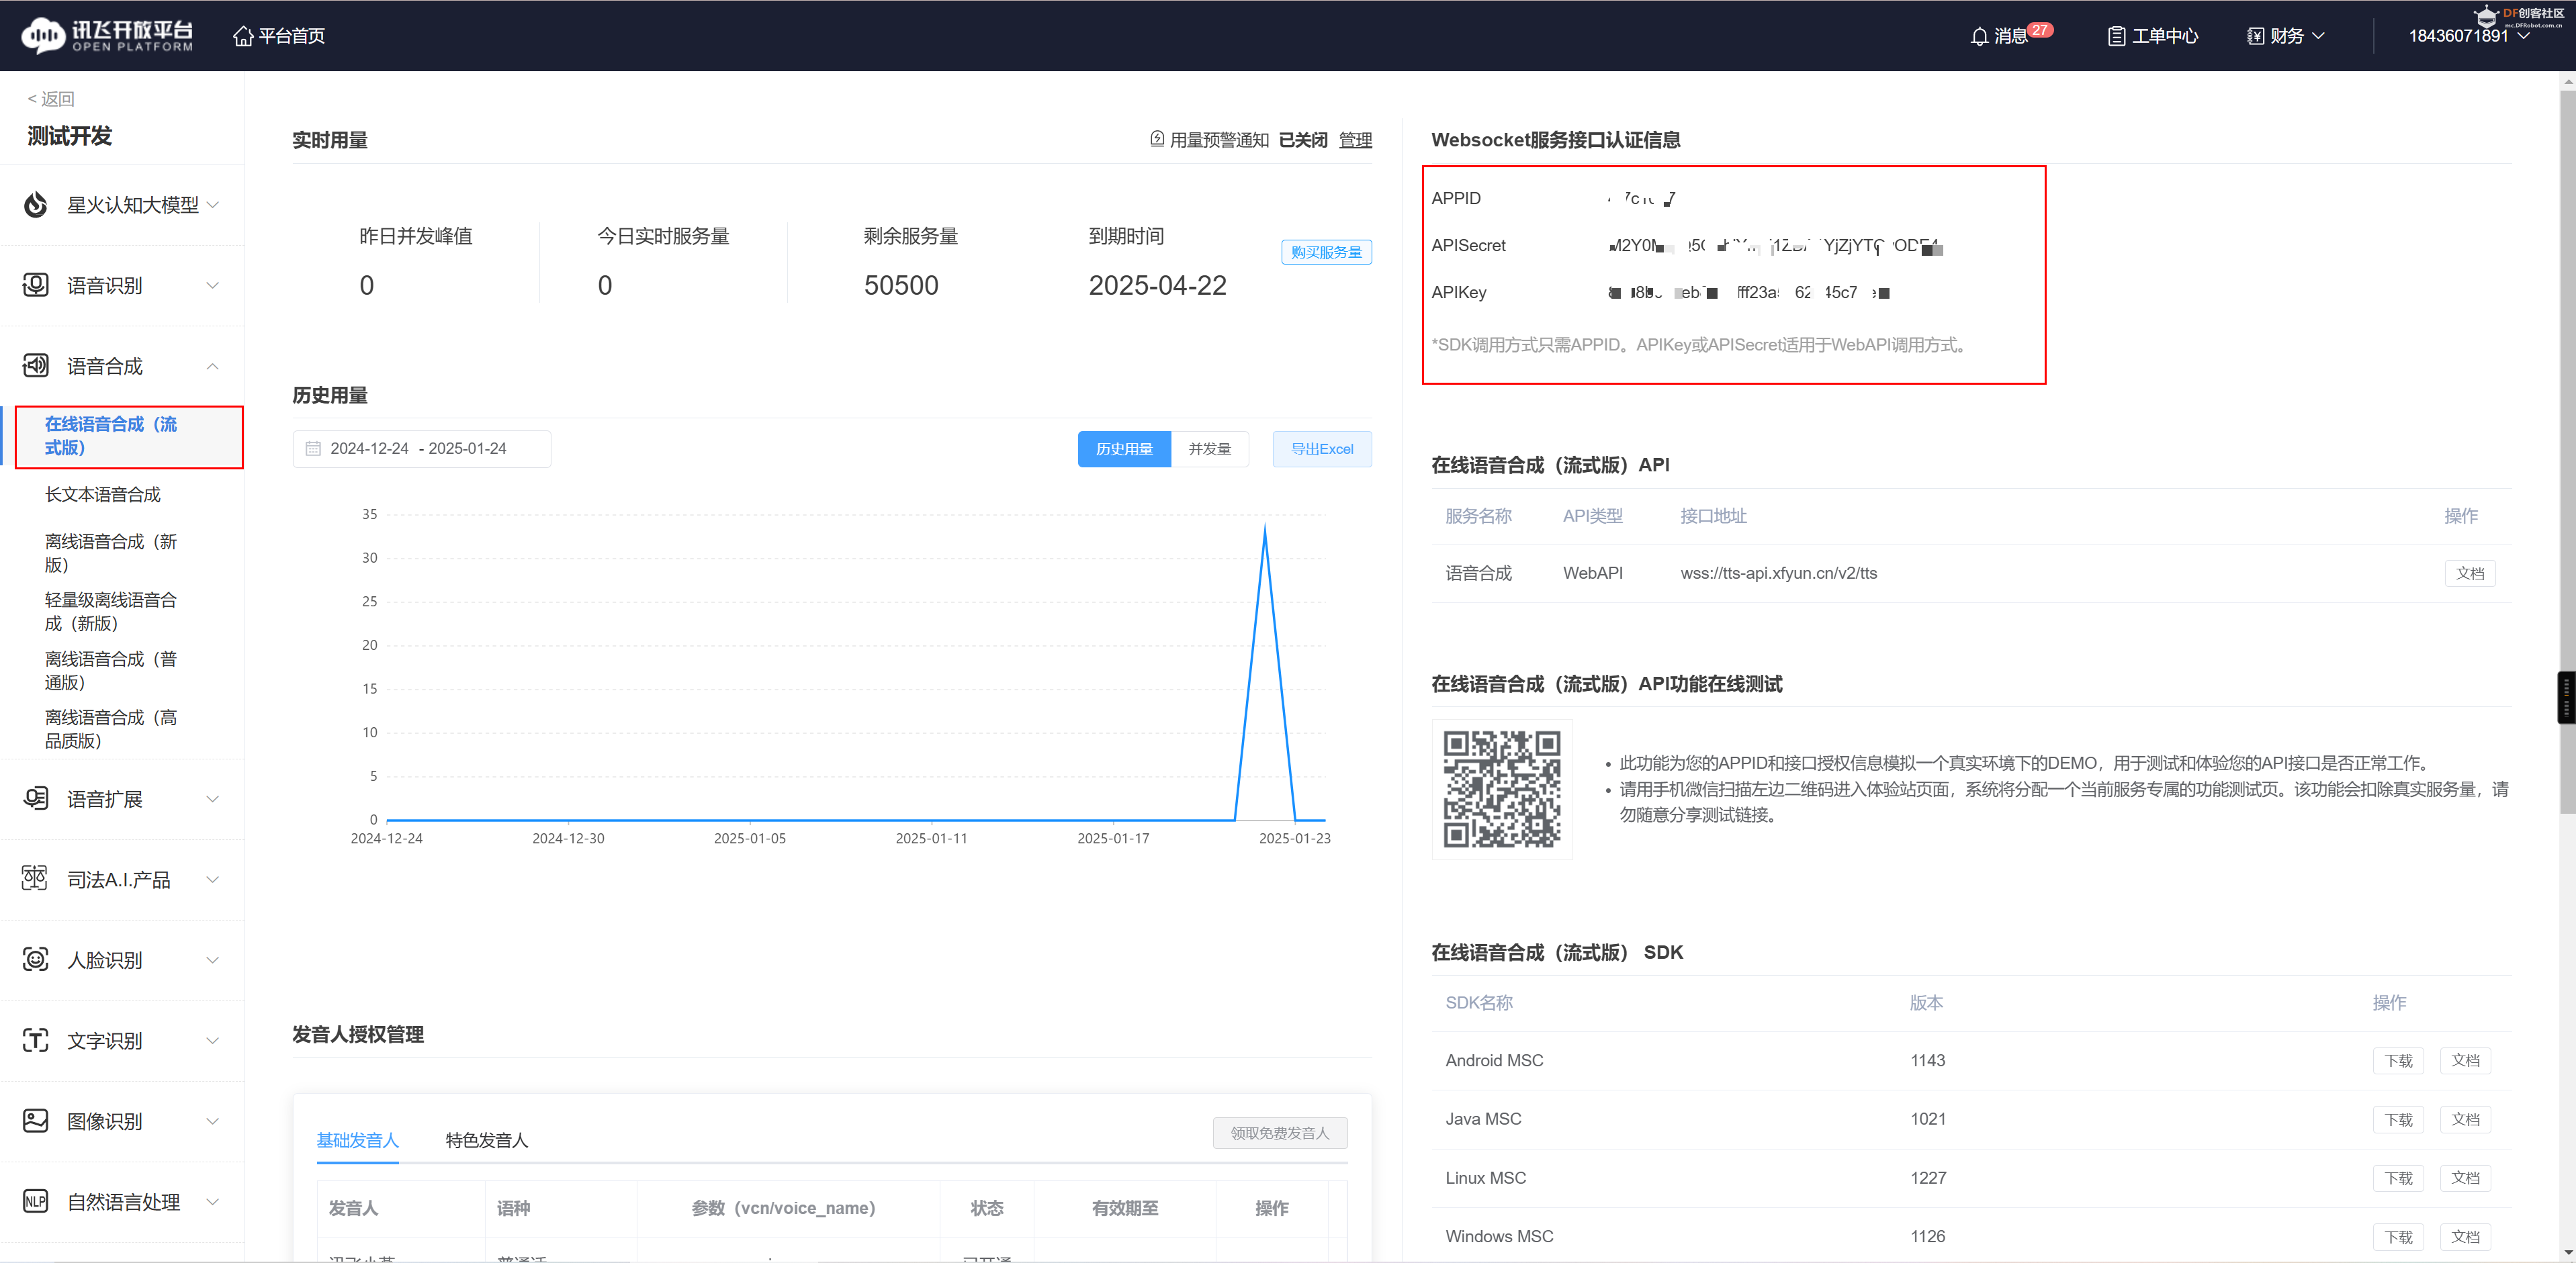Expand 文字识别 menu chevron
Viewport: 2576px width, 1263px height.
coord(212,1040)
